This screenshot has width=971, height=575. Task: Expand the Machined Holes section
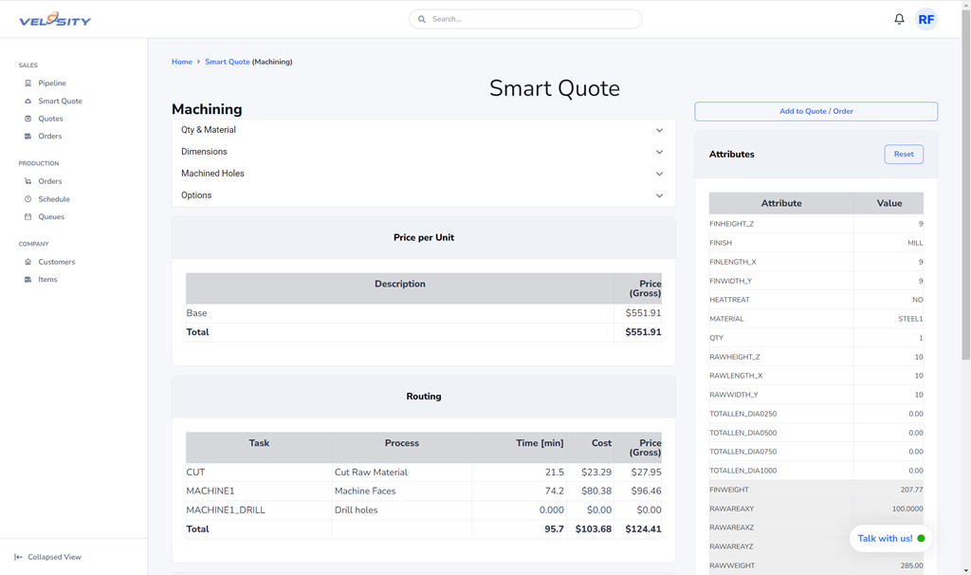click(422, 174)
